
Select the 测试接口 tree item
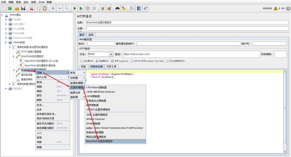18,89
